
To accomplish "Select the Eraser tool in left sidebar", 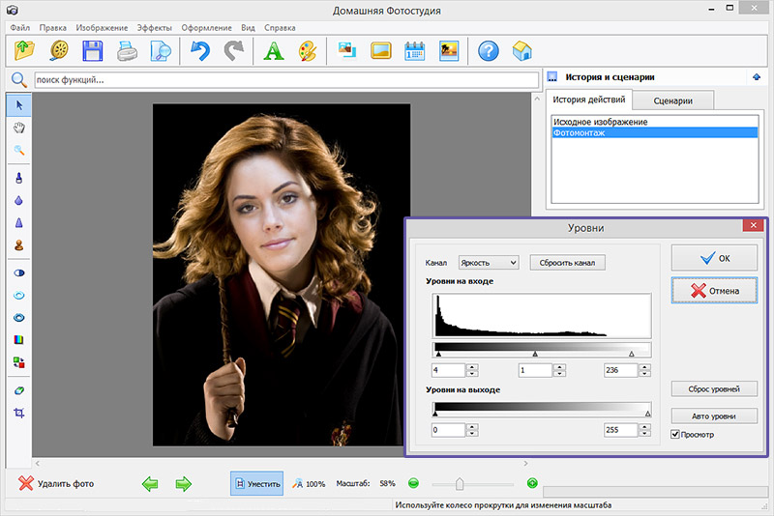I will pos(18,390).
